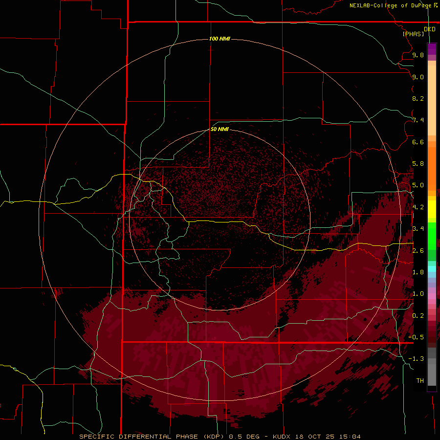Click the pink segment of the color bar
The height and width of the screenshot is (440, 440).
point(432,296)
